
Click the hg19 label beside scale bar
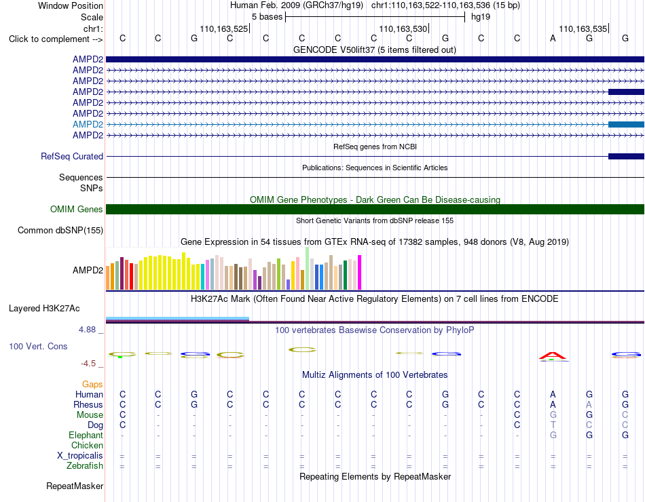481,17
